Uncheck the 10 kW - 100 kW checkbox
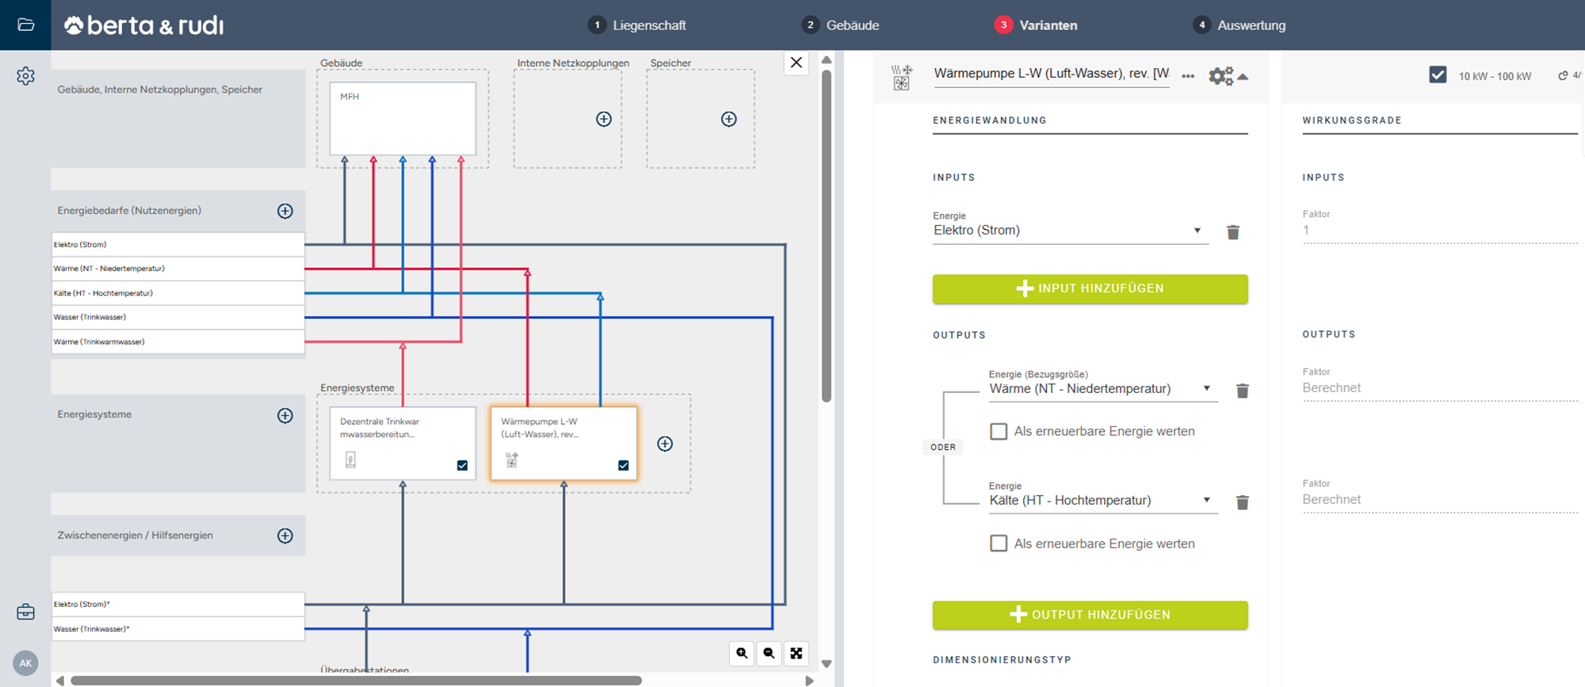The height and width of the screenshot is (687, 1585). point(1438,75)
